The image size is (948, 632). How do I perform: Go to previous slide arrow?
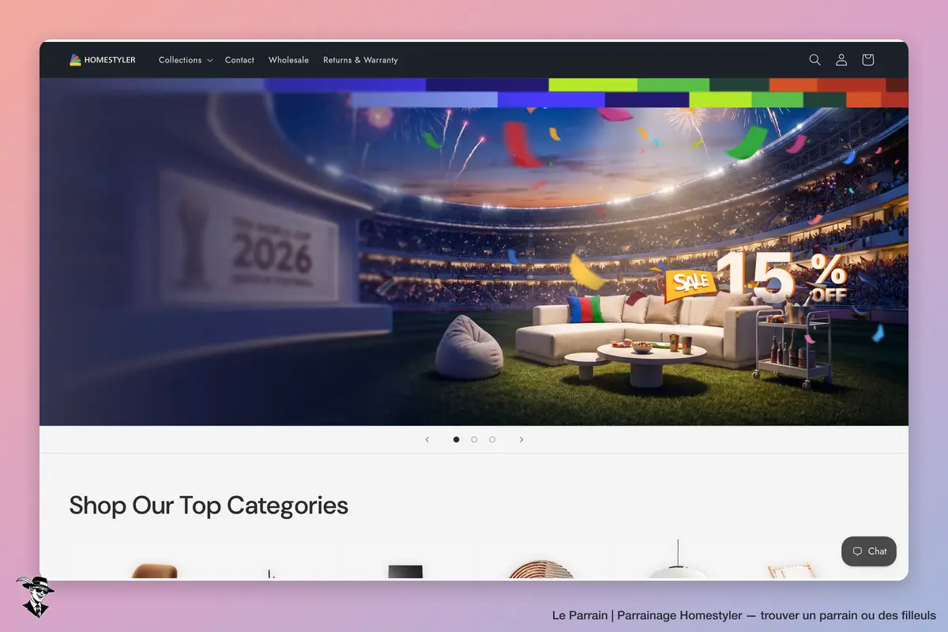pos(427,439)
